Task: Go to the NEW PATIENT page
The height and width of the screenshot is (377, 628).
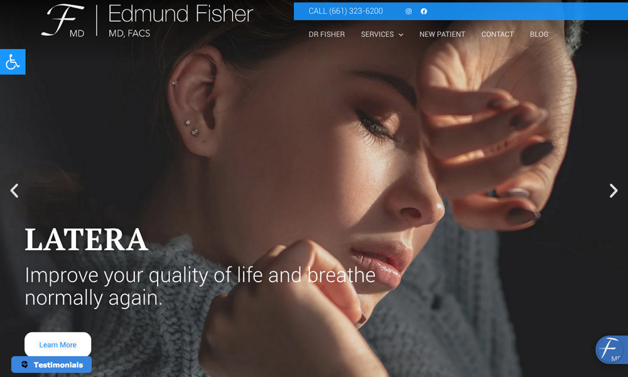Action: pyautogui.click(x=442, y=35)
